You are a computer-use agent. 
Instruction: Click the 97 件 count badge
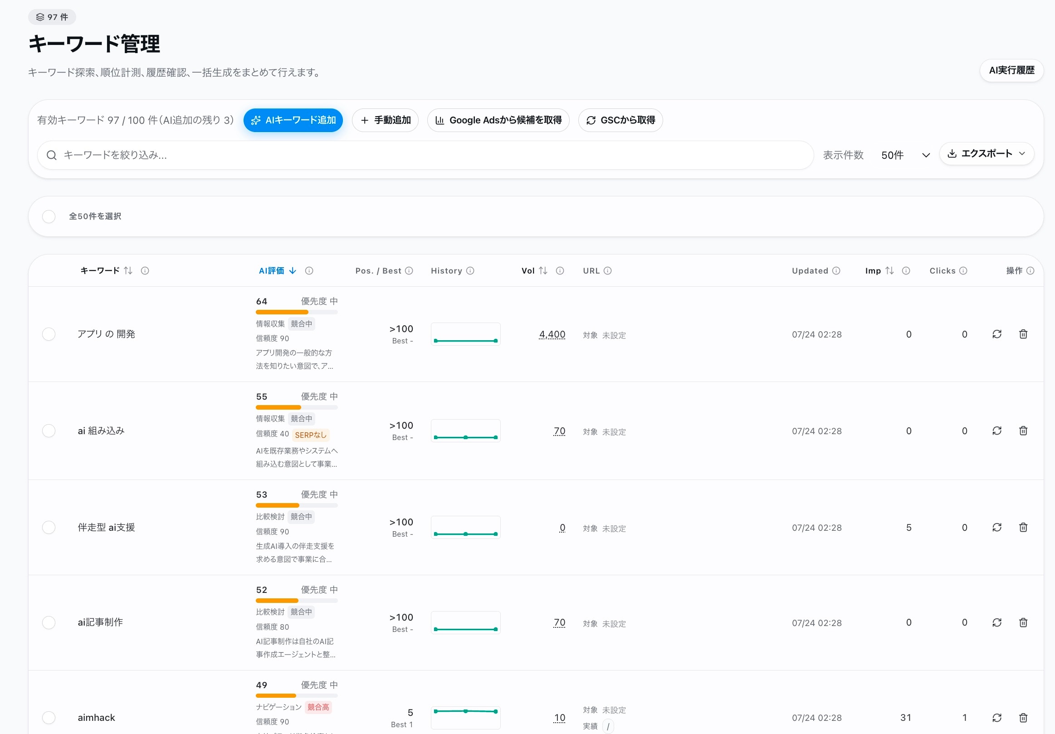tap(52, 17)
